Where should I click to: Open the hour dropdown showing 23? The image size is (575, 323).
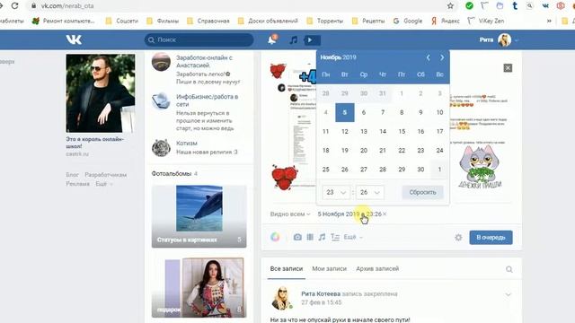click(336, 192)
